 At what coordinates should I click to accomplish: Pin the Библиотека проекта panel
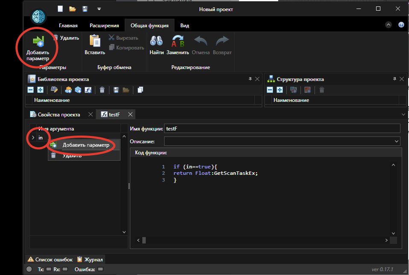[250, 79]
